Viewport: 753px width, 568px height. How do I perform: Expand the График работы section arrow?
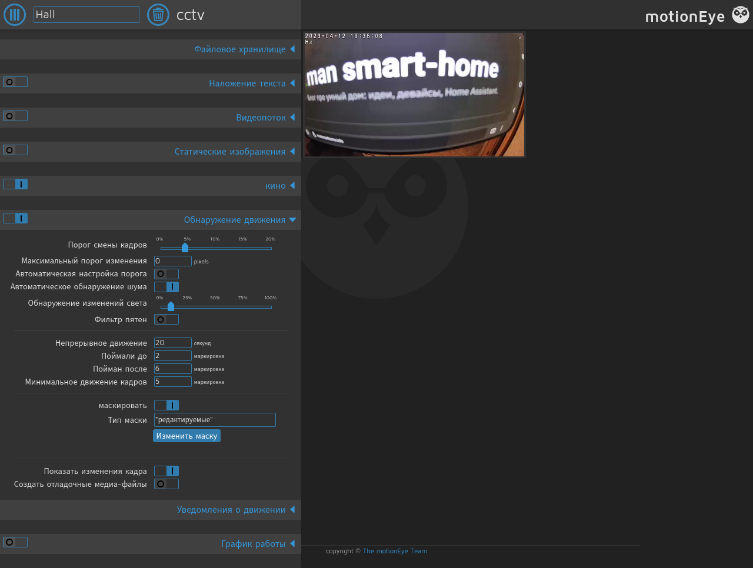[292, 544]
